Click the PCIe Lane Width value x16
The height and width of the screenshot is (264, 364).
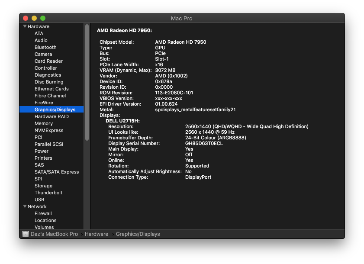tap(159, 64)
